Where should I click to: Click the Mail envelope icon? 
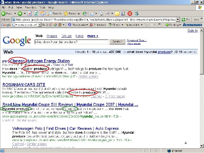click(x=92, y=14)
